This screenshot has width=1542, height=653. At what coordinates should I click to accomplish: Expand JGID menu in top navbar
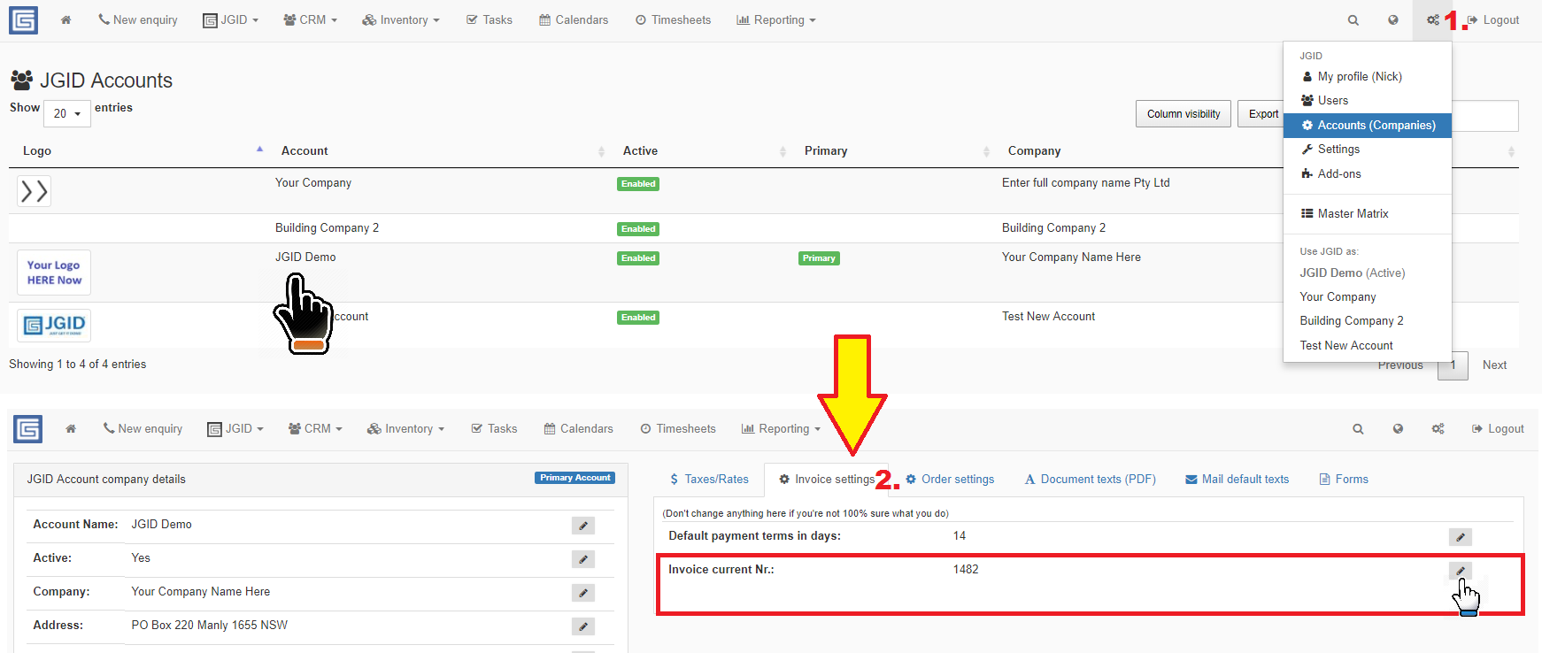[x=231, y=20]
